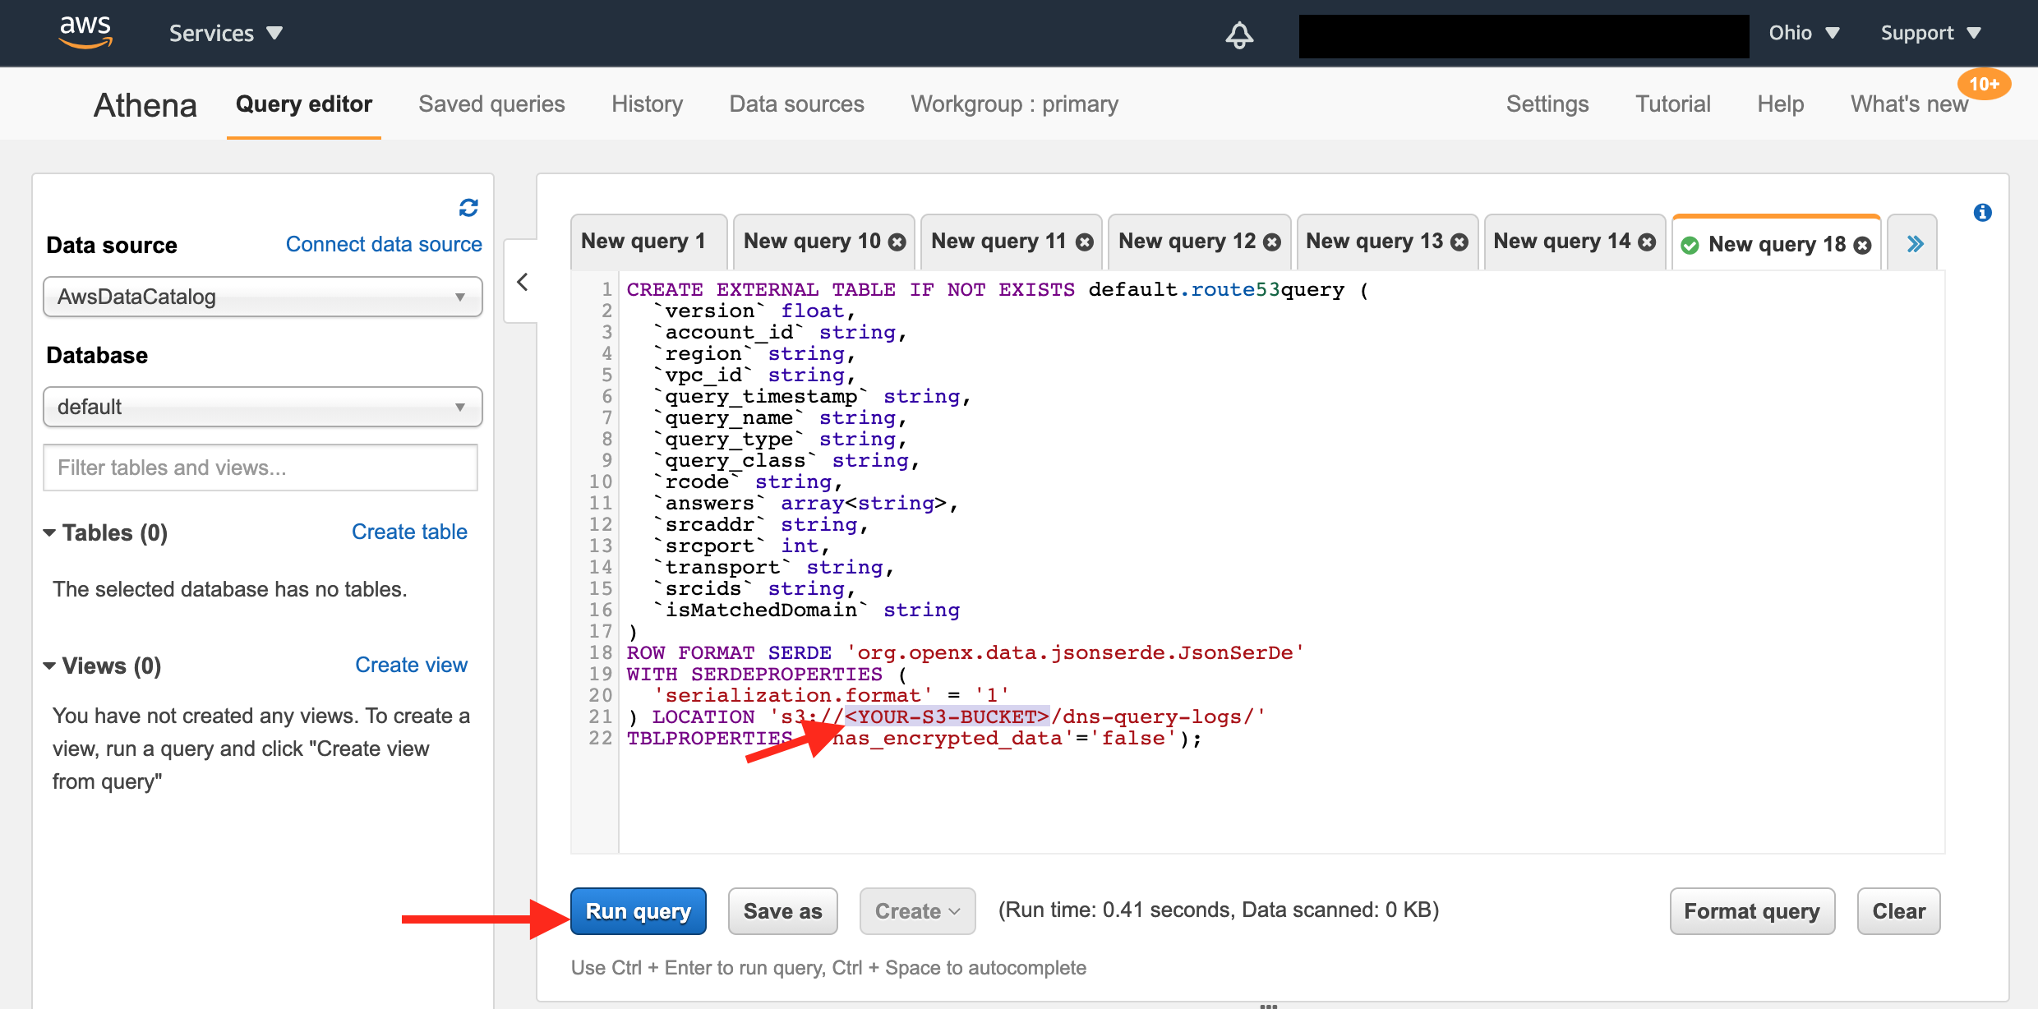Open the notifications bell
This screenshot has width=2038, height=1009.
click(x=1240, y=35)
